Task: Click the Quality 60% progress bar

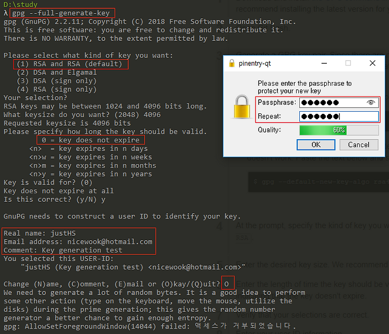Action: pos(339,130)
